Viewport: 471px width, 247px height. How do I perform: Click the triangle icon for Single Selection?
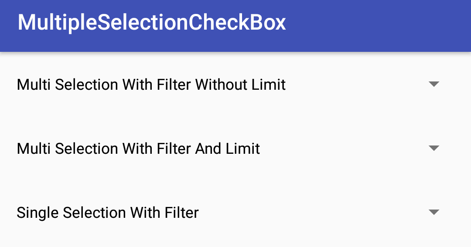(434, 212)
